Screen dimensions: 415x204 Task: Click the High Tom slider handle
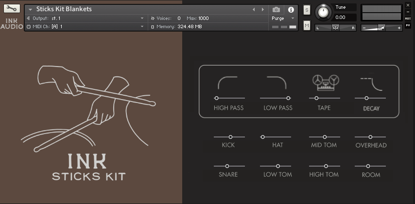point(326,166)
